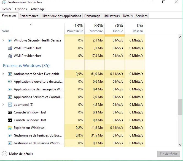Expand the appmodel (2) group
Viewport: 183px width, 161px height.
[3, 105]
